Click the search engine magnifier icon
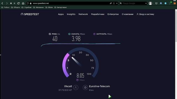The image size is (177, 99). click(x=121, y=3)
